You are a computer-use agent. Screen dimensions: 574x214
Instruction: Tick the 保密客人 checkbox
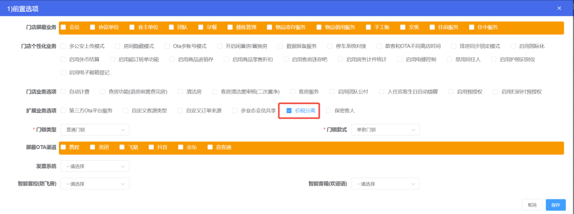(x=328, y=110)
